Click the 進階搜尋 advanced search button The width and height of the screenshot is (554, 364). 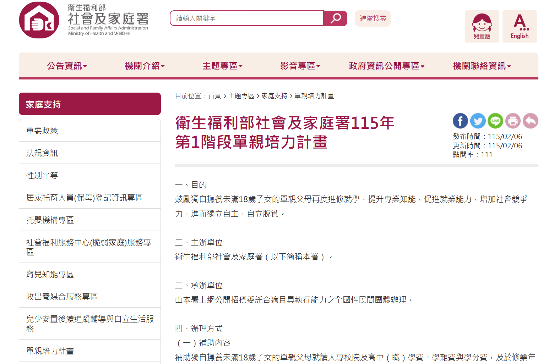point(373,18)
